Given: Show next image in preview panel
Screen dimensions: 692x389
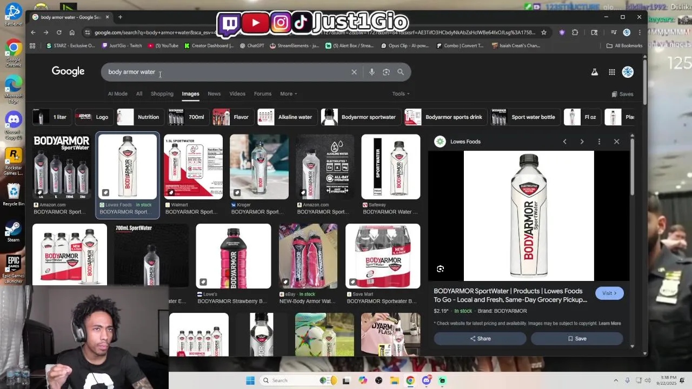Looking at the screenshot, I should pyautogui.click(x=582, y=142).
